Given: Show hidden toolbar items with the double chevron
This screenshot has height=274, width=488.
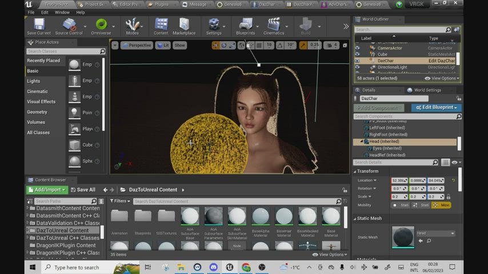Looking at the screenshot, I should click(x=346, y=26).
